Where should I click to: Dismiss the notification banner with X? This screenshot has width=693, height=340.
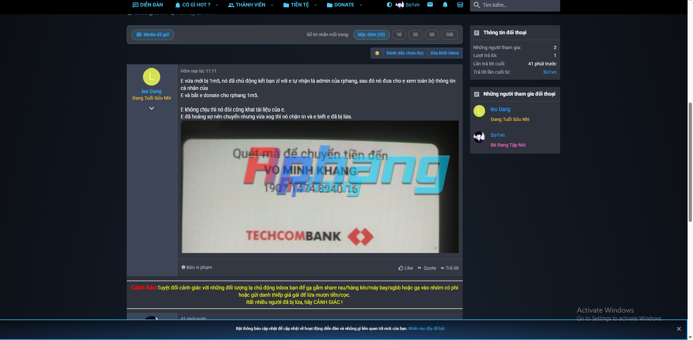[x=679, y=329]
